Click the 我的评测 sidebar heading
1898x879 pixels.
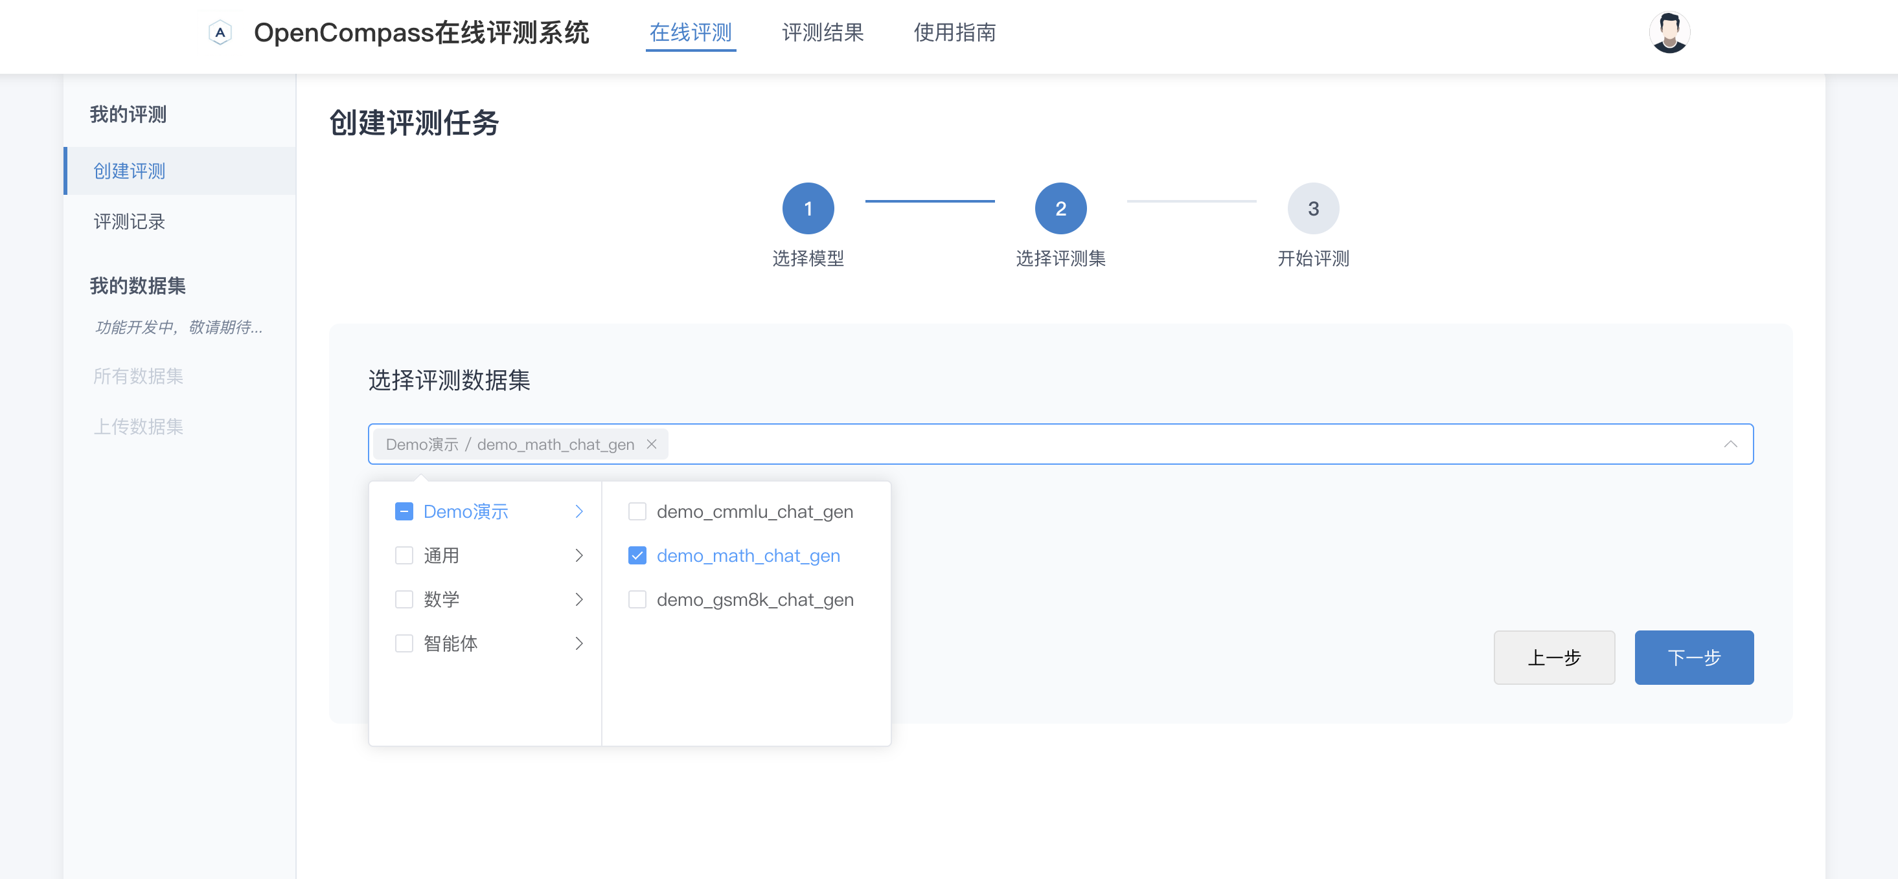pyautogui.click(x=128, y=114)
